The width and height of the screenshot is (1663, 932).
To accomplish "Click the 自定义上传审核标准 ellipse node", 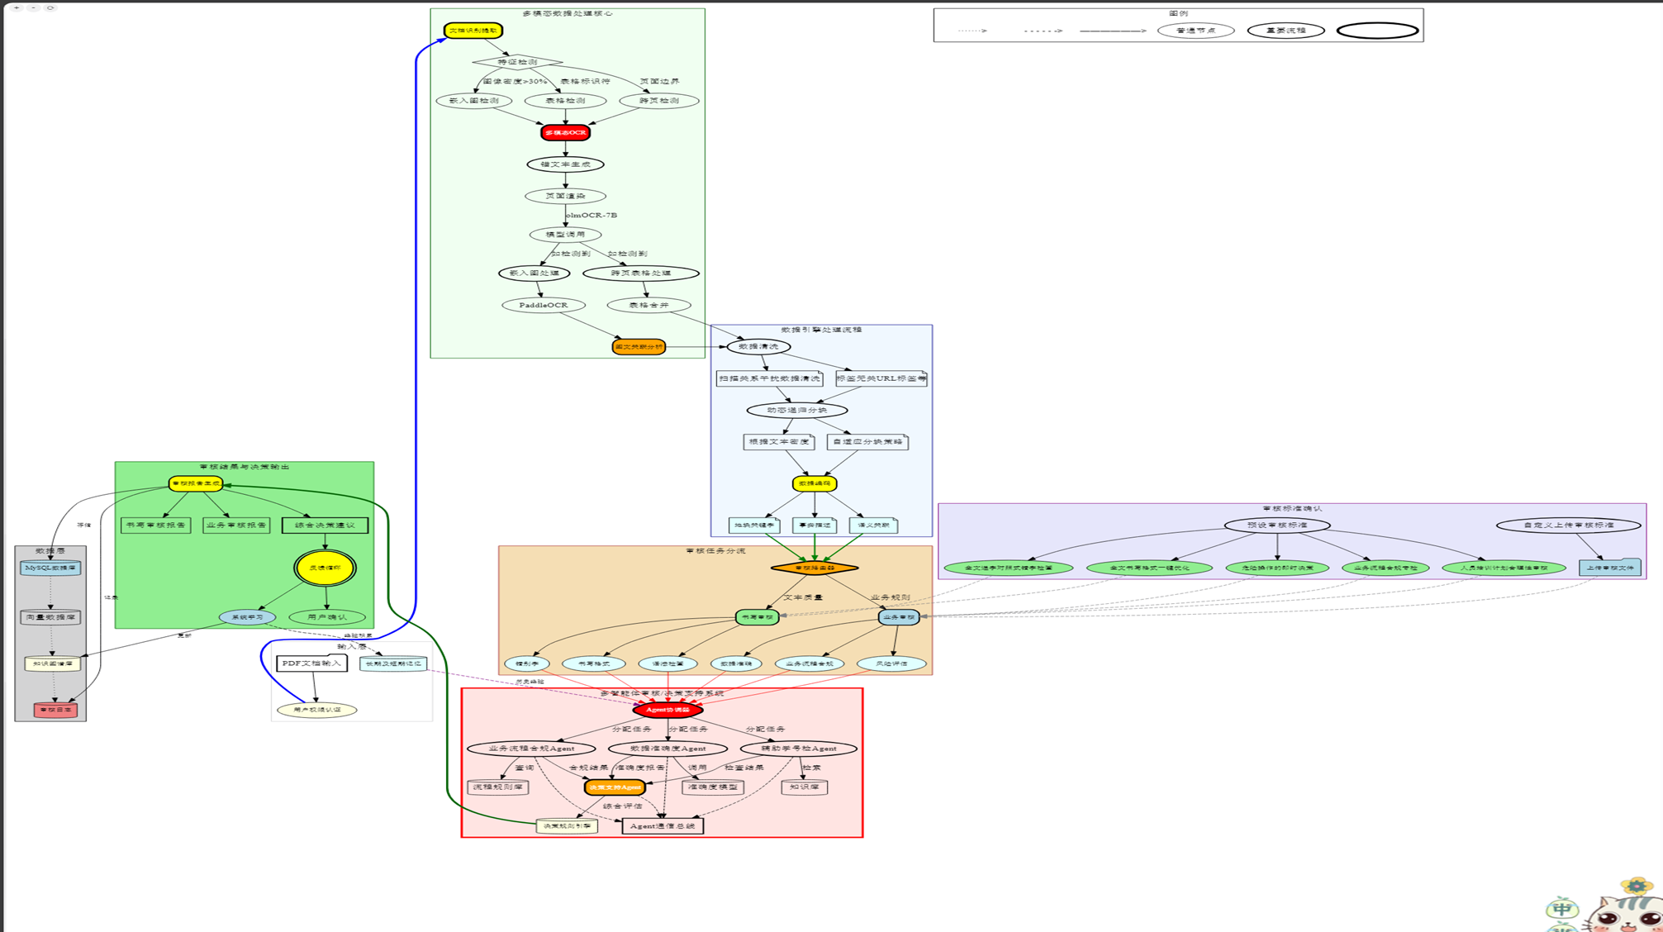I will point(1569,525).
